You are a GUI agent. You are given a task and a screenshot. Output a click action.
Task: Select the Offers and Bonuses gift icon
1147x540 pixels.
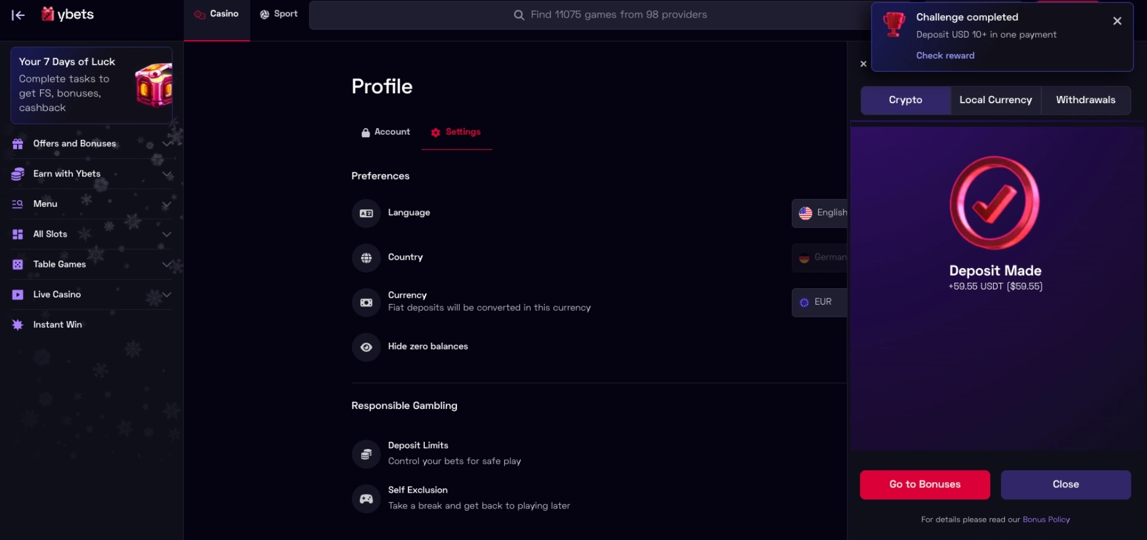tap(16, 144)
